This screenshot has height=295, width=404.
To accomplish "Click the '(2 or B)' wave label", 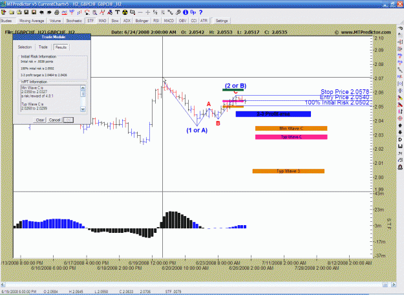I will (235, 85).
